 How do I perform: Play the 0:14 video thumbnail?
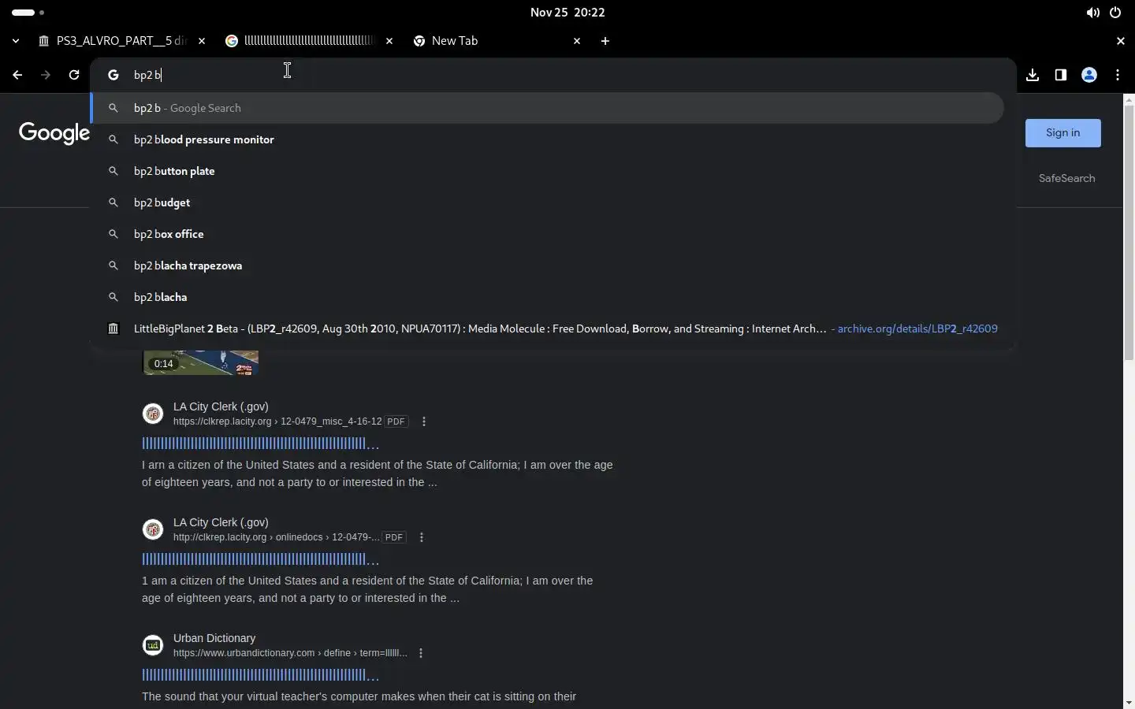tap(200, 362)
